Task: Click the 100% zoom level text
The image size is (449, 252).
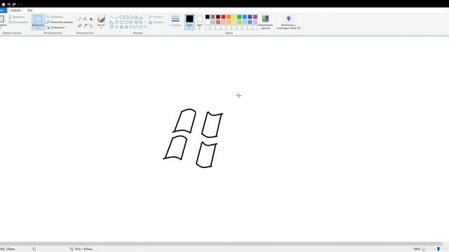Action: tap(417, 249)
